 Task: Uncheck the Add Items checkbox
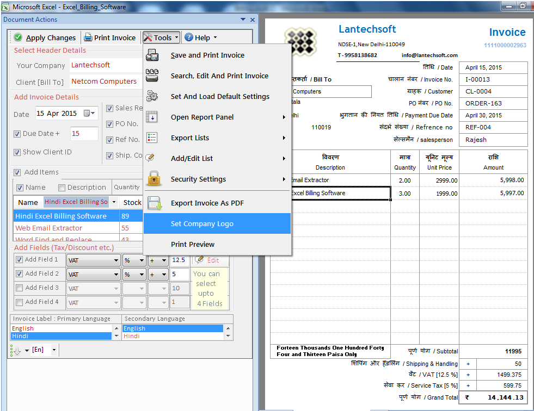pyautogui.click(x=17, y=172)
